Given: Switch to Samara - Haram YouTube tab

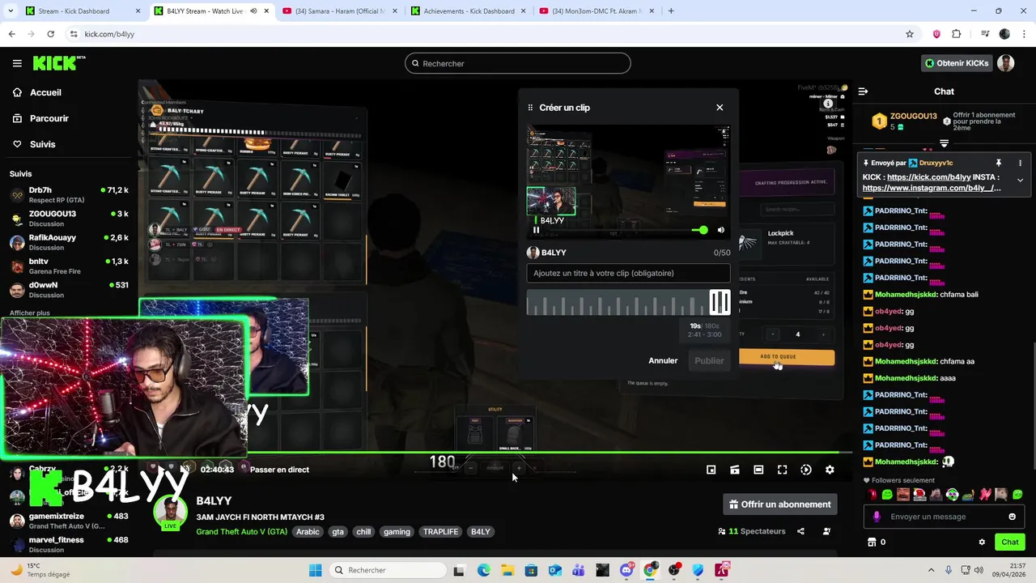Looking at the screenshot, I should click(340, 11).
